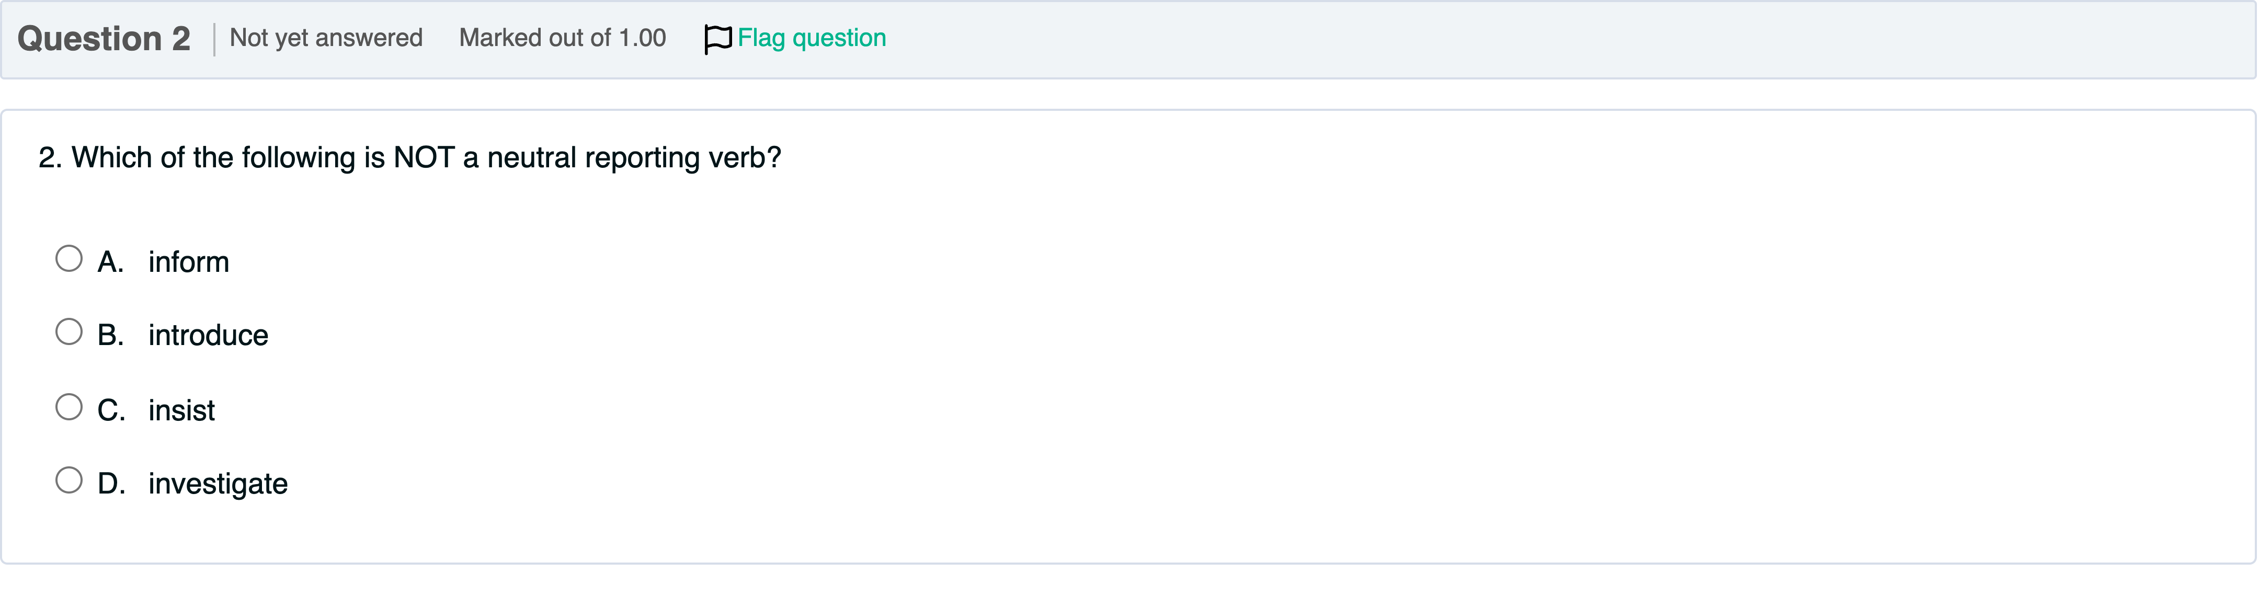Click the word 'NOT' in the question

point(424,158)
